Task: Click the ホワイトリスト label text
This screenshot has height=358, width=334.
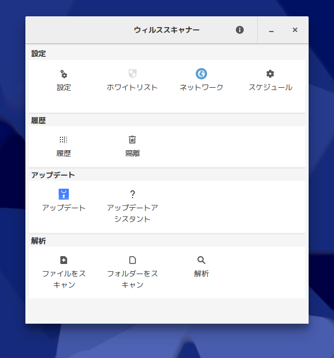Action: click(x=133, y=87)
